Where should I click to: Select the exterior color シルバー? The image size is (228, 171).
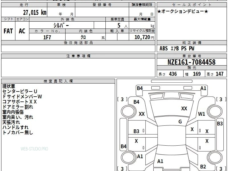61,25
